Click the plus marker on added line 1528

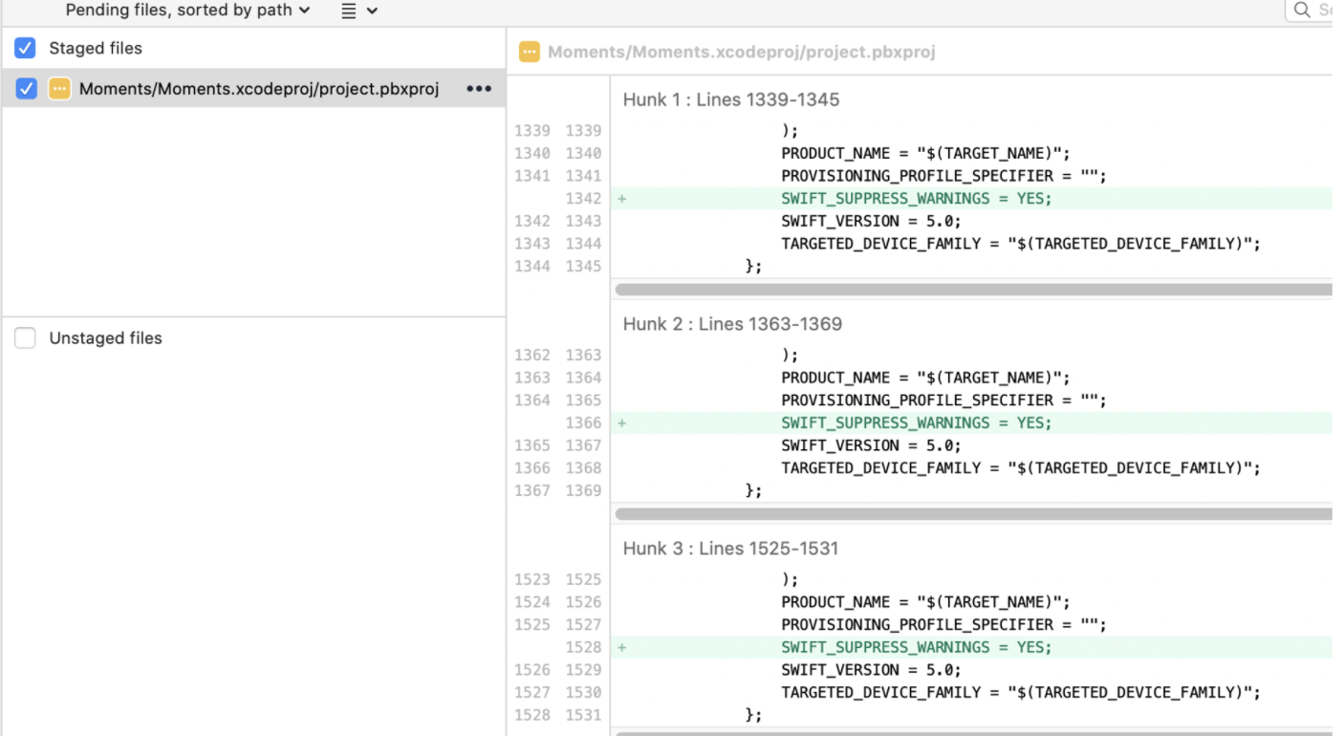click(x=621, y=648)
